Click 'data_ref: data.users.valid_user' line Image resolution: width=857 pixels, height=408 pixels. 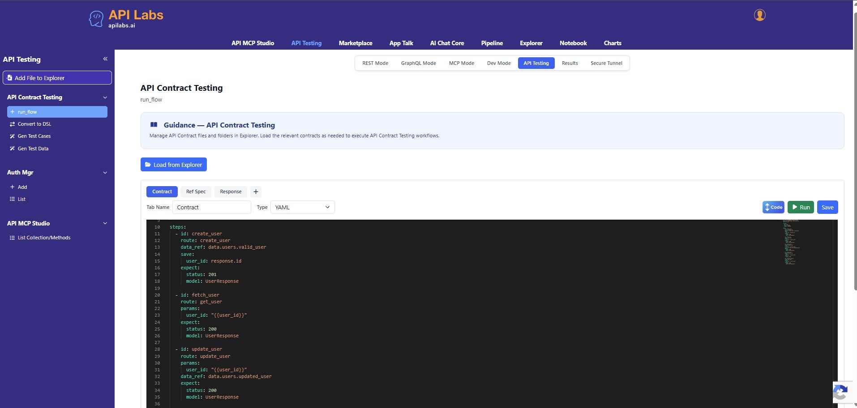coord(223,247)
